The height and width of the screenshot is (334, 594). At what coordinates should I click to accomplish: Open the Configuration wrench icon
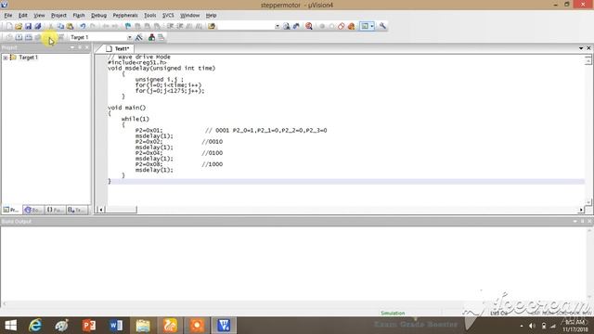382,26
